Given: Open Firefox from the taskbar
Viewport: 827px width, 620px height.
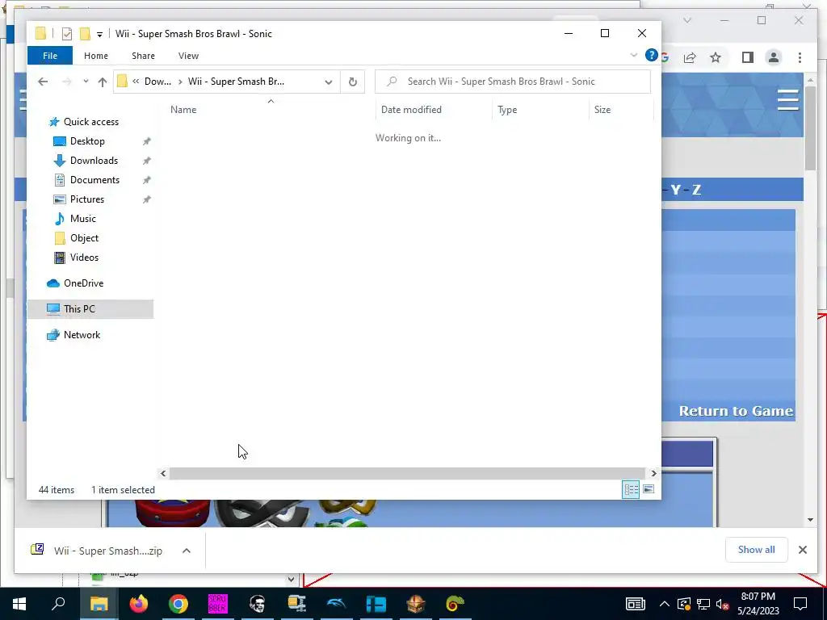Looking at the screenshot, I should tap(139, 604).
